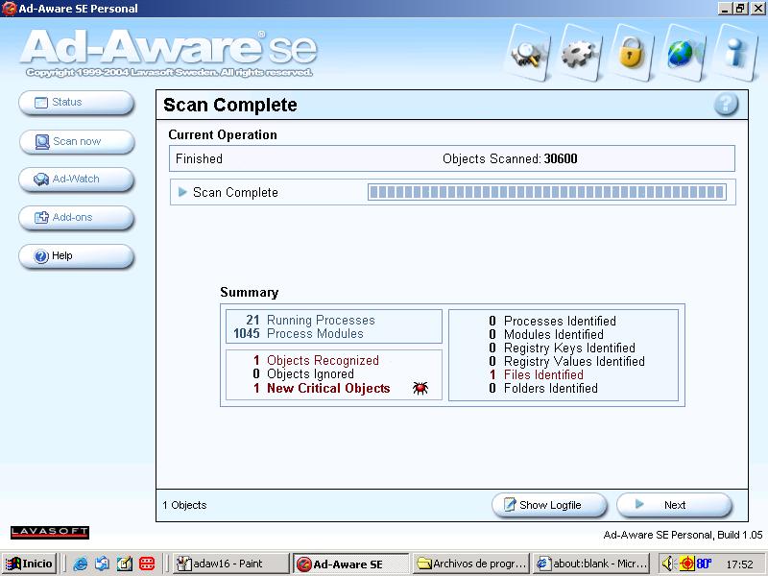The width and height of the screenshot is (768, 576).
Task: Open the Inicio start menu
Action: [x=30, y=564]
